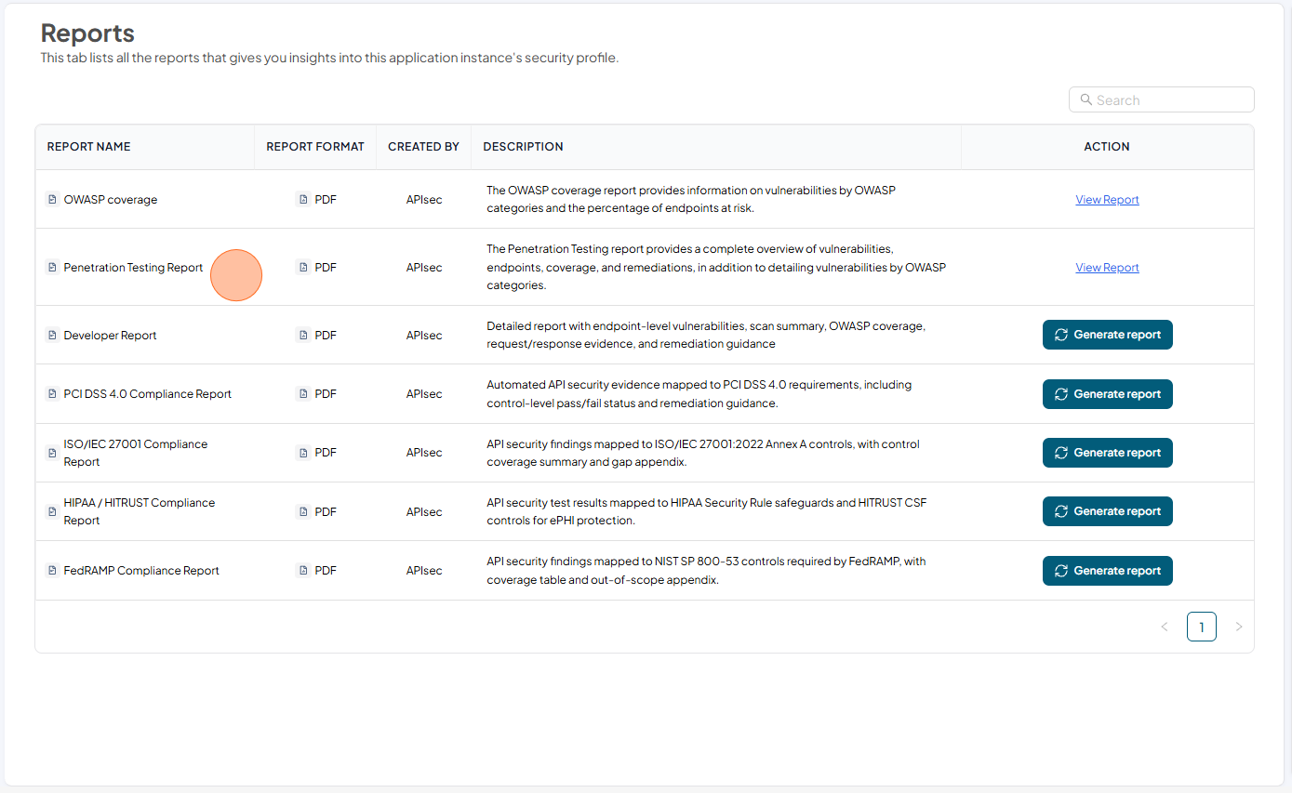Click the ISO/IEC 27001 Compliance Report name
Screen dimensions: 1292x793
click(136, 453)
